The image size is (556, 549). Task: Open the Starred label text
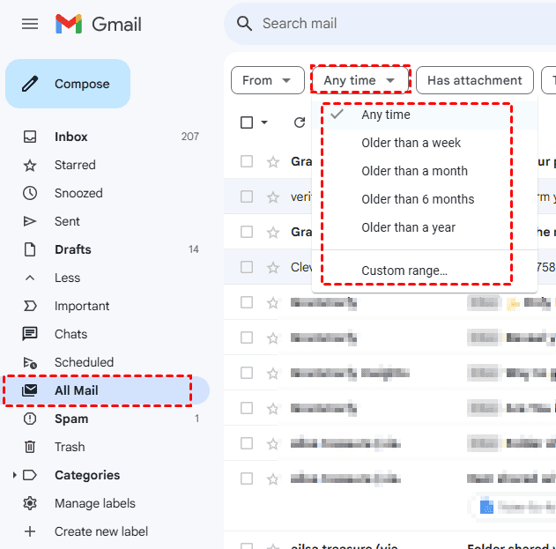75,165
